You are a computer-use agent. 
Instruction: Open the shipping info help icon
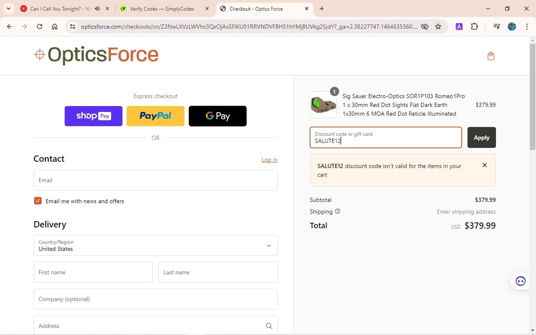pos(338,211)
